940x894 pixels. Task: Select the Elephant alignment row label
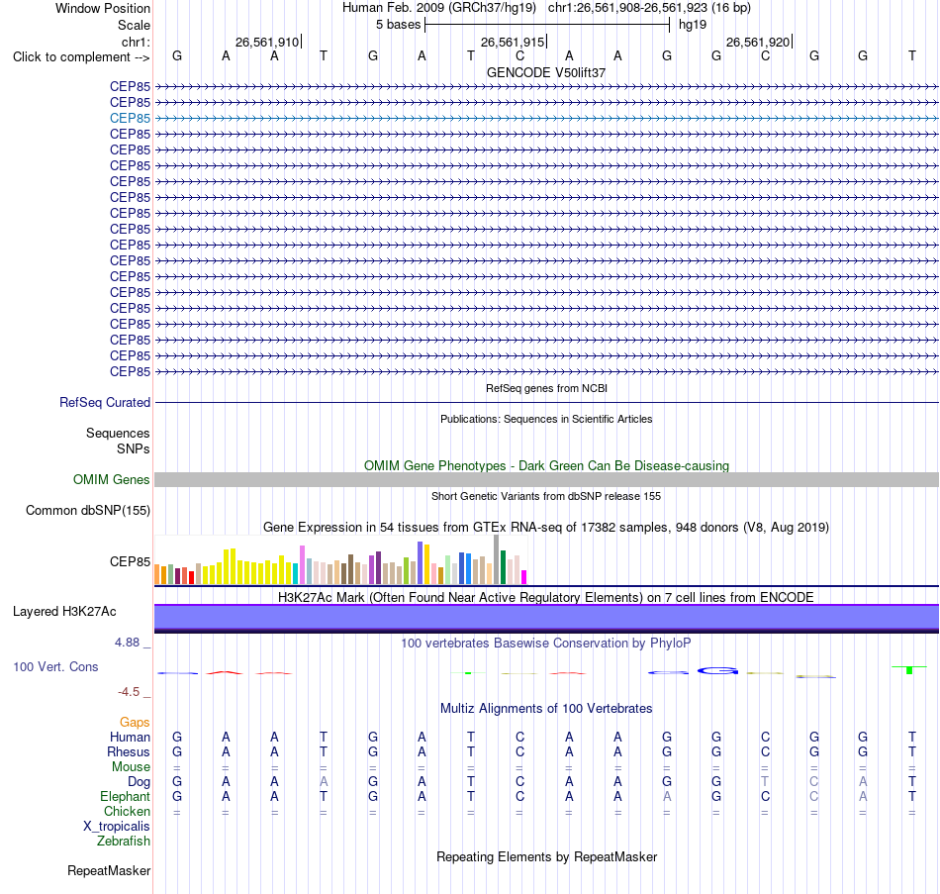125,796
